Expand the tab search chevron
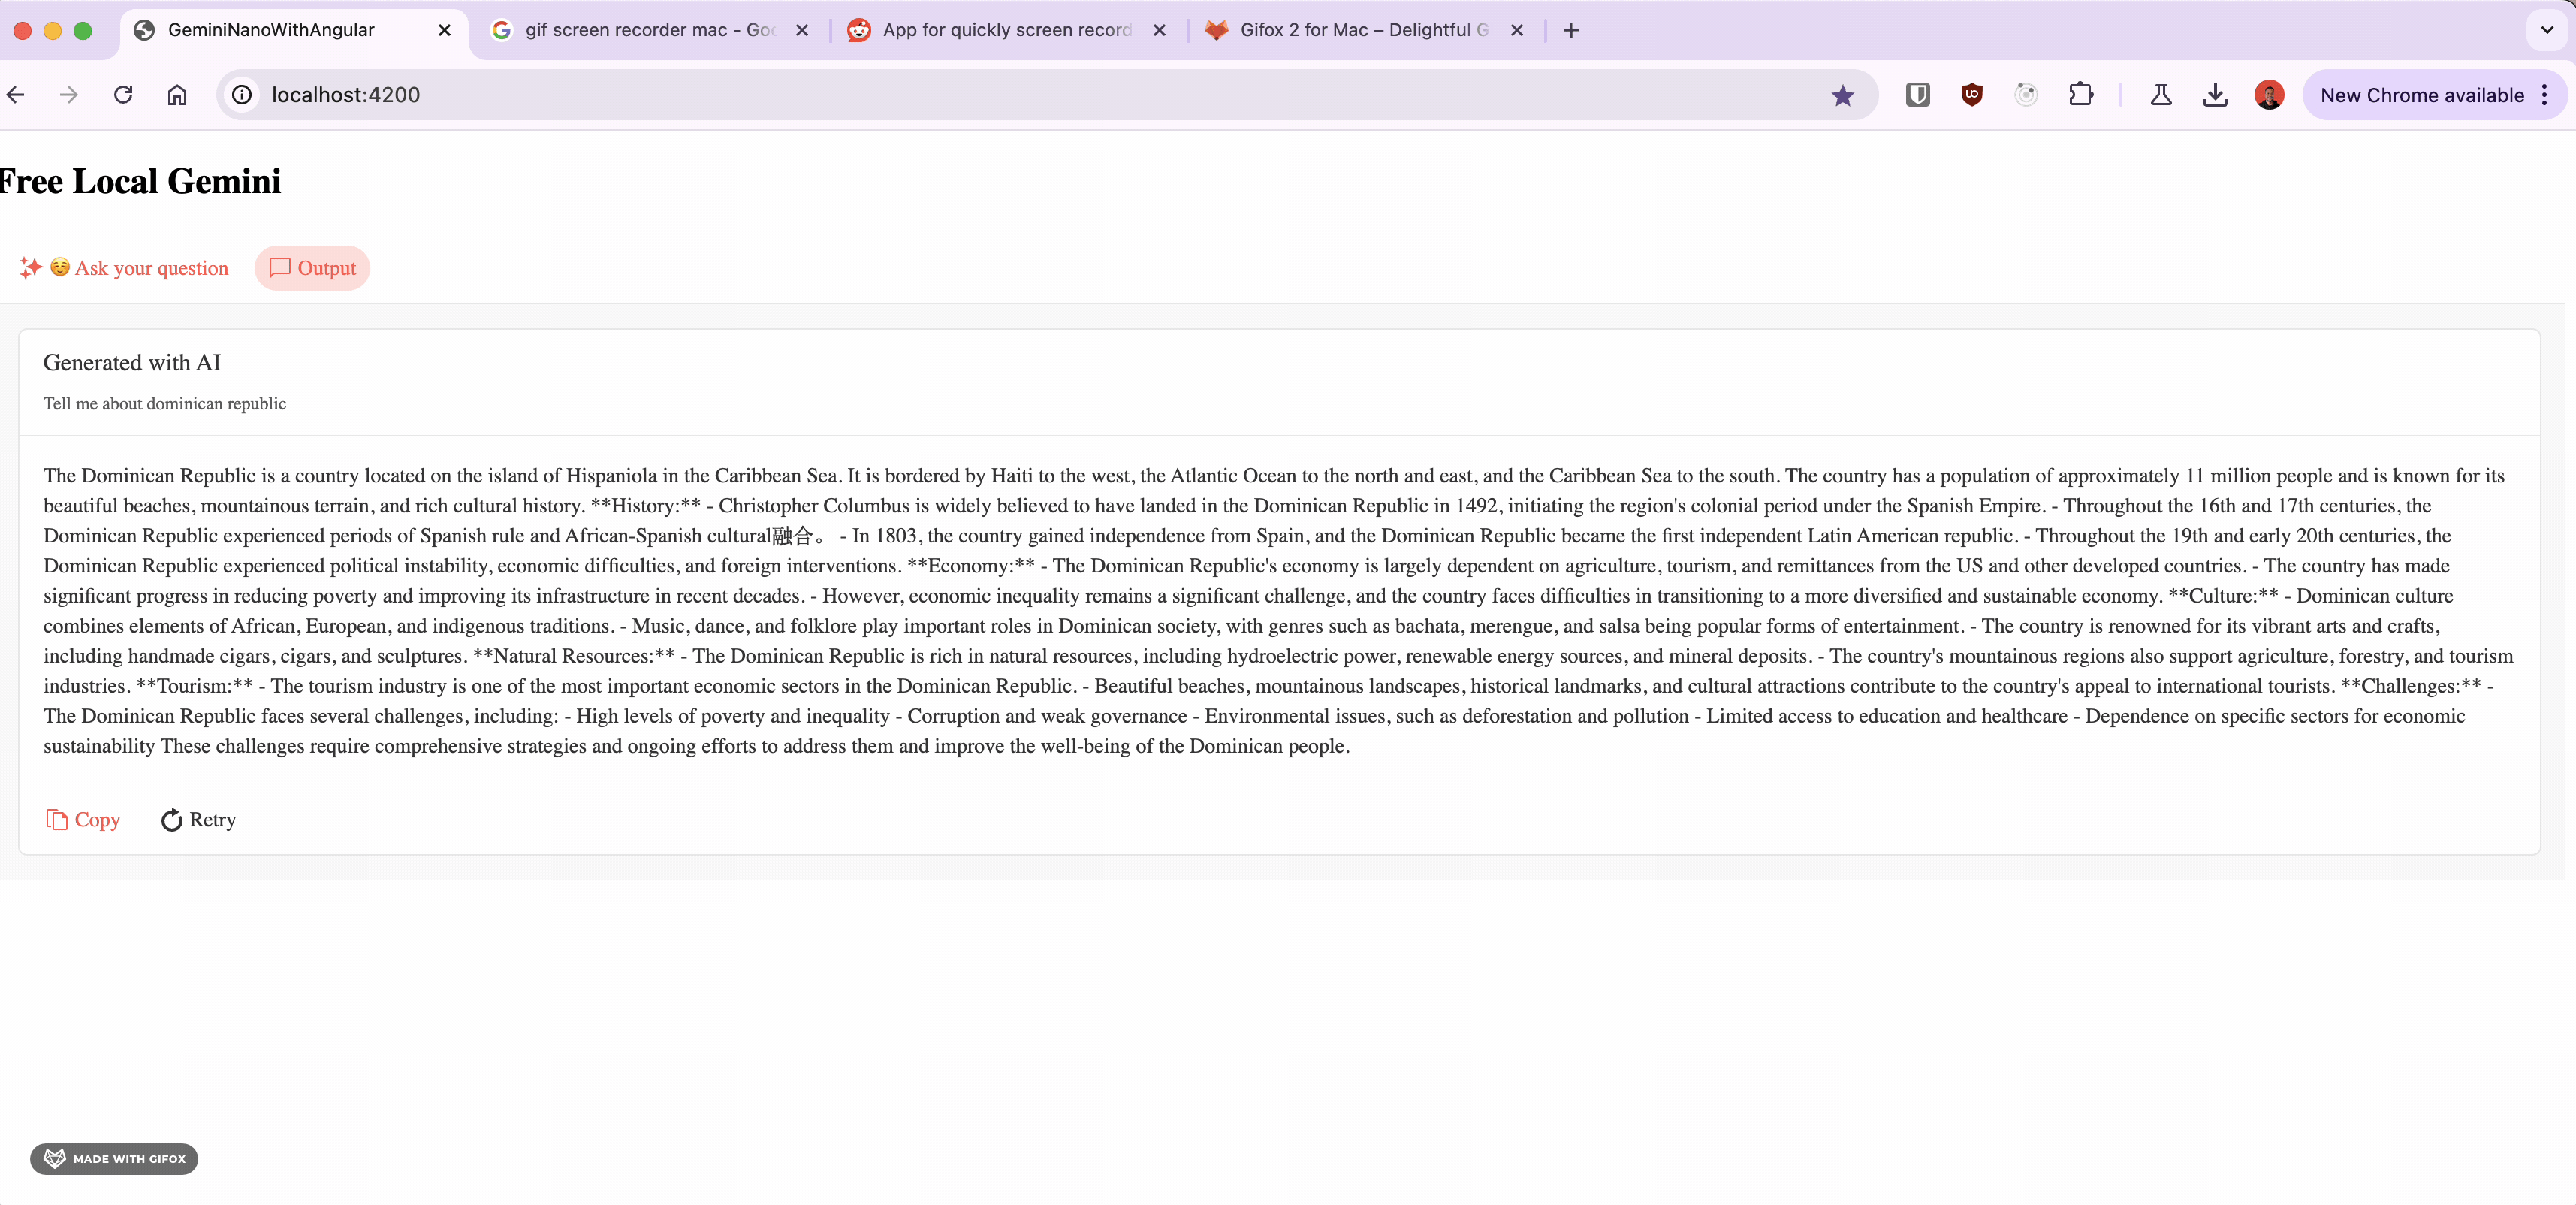Image resolution: width=2576 pixels, height=1205 pixels. click(2546, 30)
